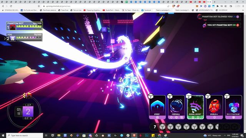Click your player avatar in second place

pyautogui.click(x=13, y=38)
